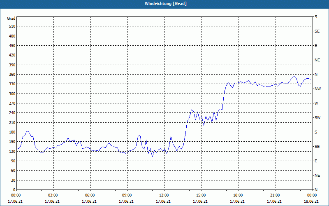The width and height of the screenshot is (329, 206).
Task: Click the chart title "Windrichtung [Grad]"
Action: click(166, 4)
